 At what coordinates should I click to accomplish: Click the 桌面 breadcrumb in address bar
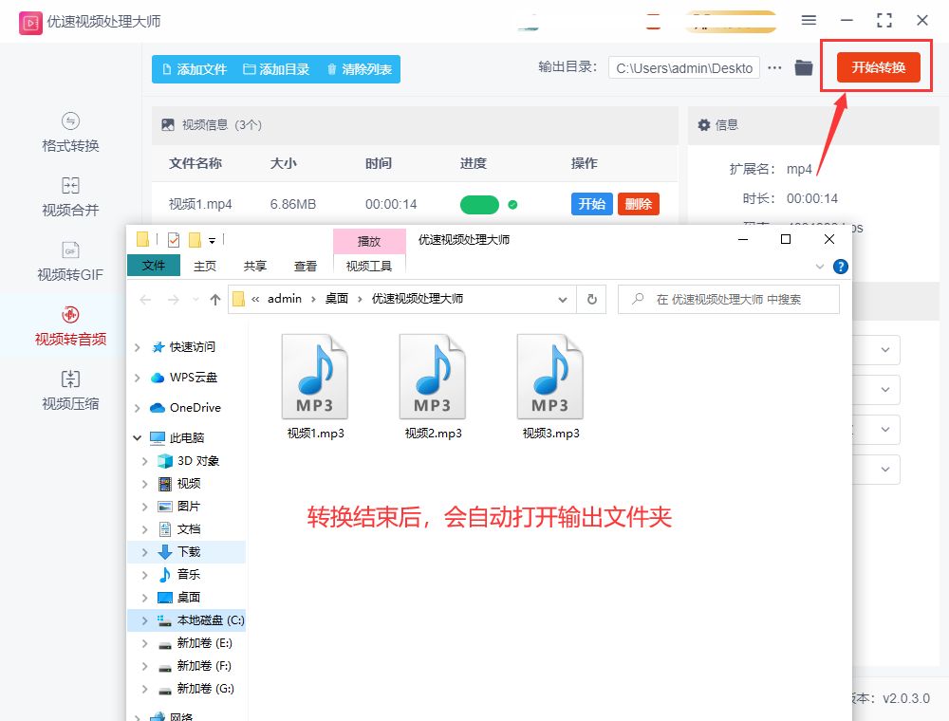click(x=337, y=299)
